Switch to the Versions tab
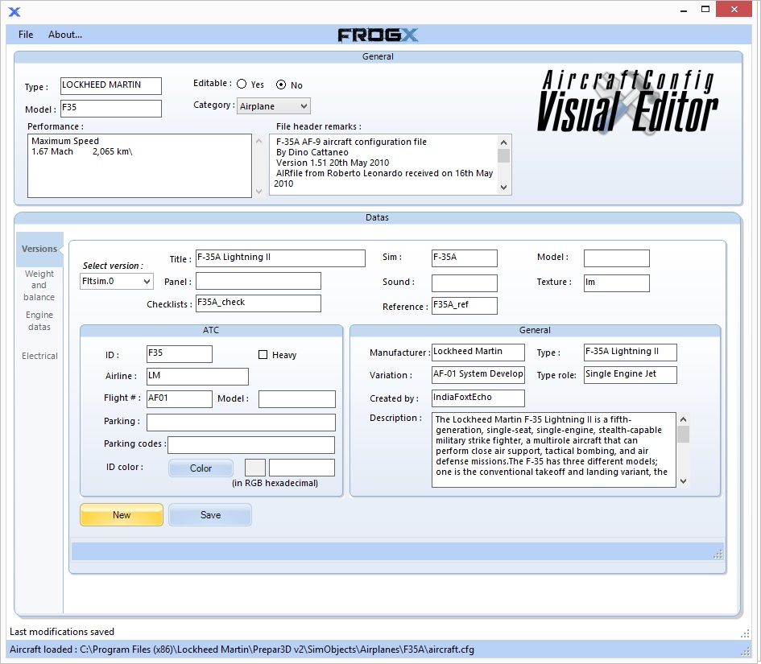 pyautogui.click(x=39, y=249)
